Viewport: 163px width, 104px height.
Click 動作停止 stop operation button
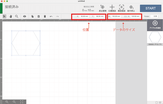pyautogui.click(x=131, y=8)
